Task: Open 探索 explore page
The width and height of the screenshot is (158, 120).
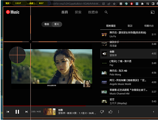Action: [x=78, y=12]
